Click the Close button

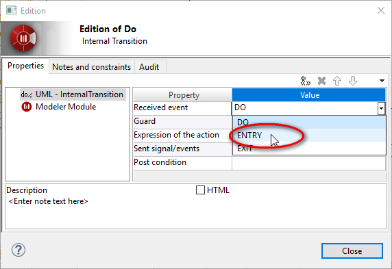click(x=352, y=251)
